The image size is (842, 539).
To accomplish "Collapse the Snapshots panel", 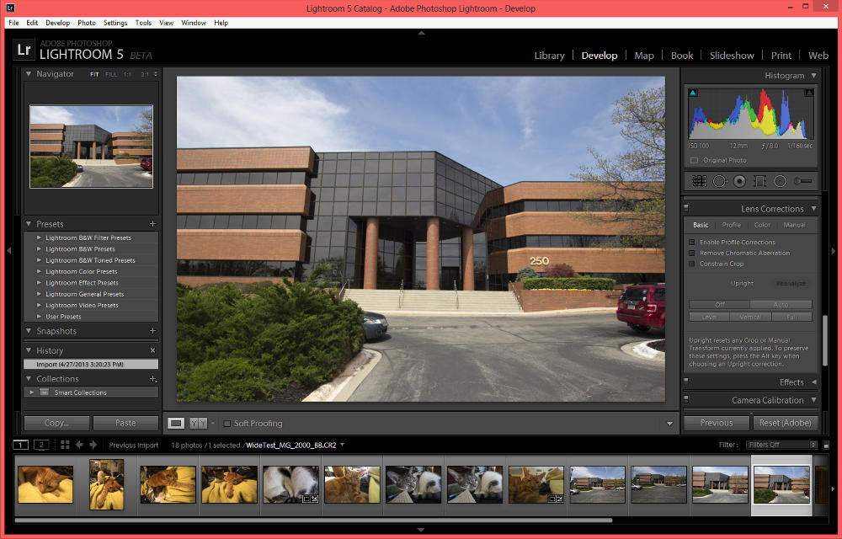I will (x=29, y=331).
